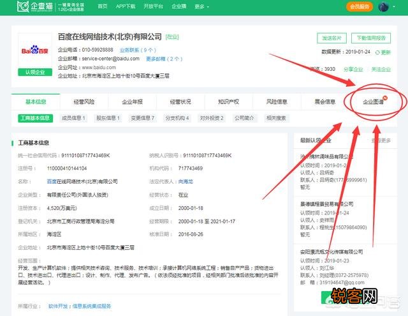Image resolution: width=408 pixels, height=316 pixels.
Task: Select the 对外投资 2 sub-tab
Action: [x=212, y=118]
